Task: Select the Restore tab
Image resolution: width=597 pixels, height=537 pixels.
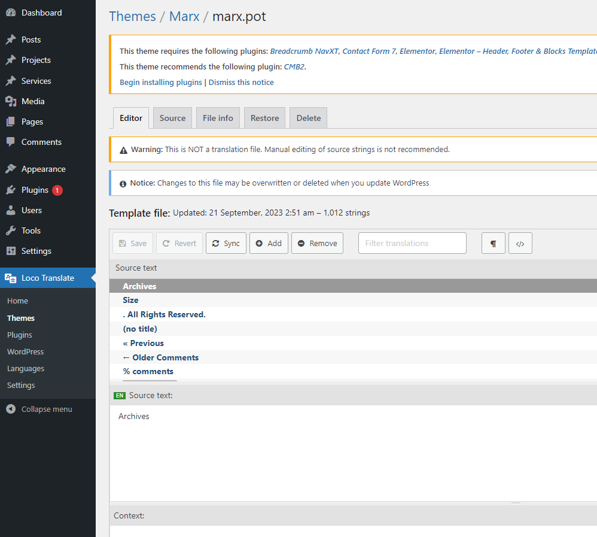Action: click(264, 118)
